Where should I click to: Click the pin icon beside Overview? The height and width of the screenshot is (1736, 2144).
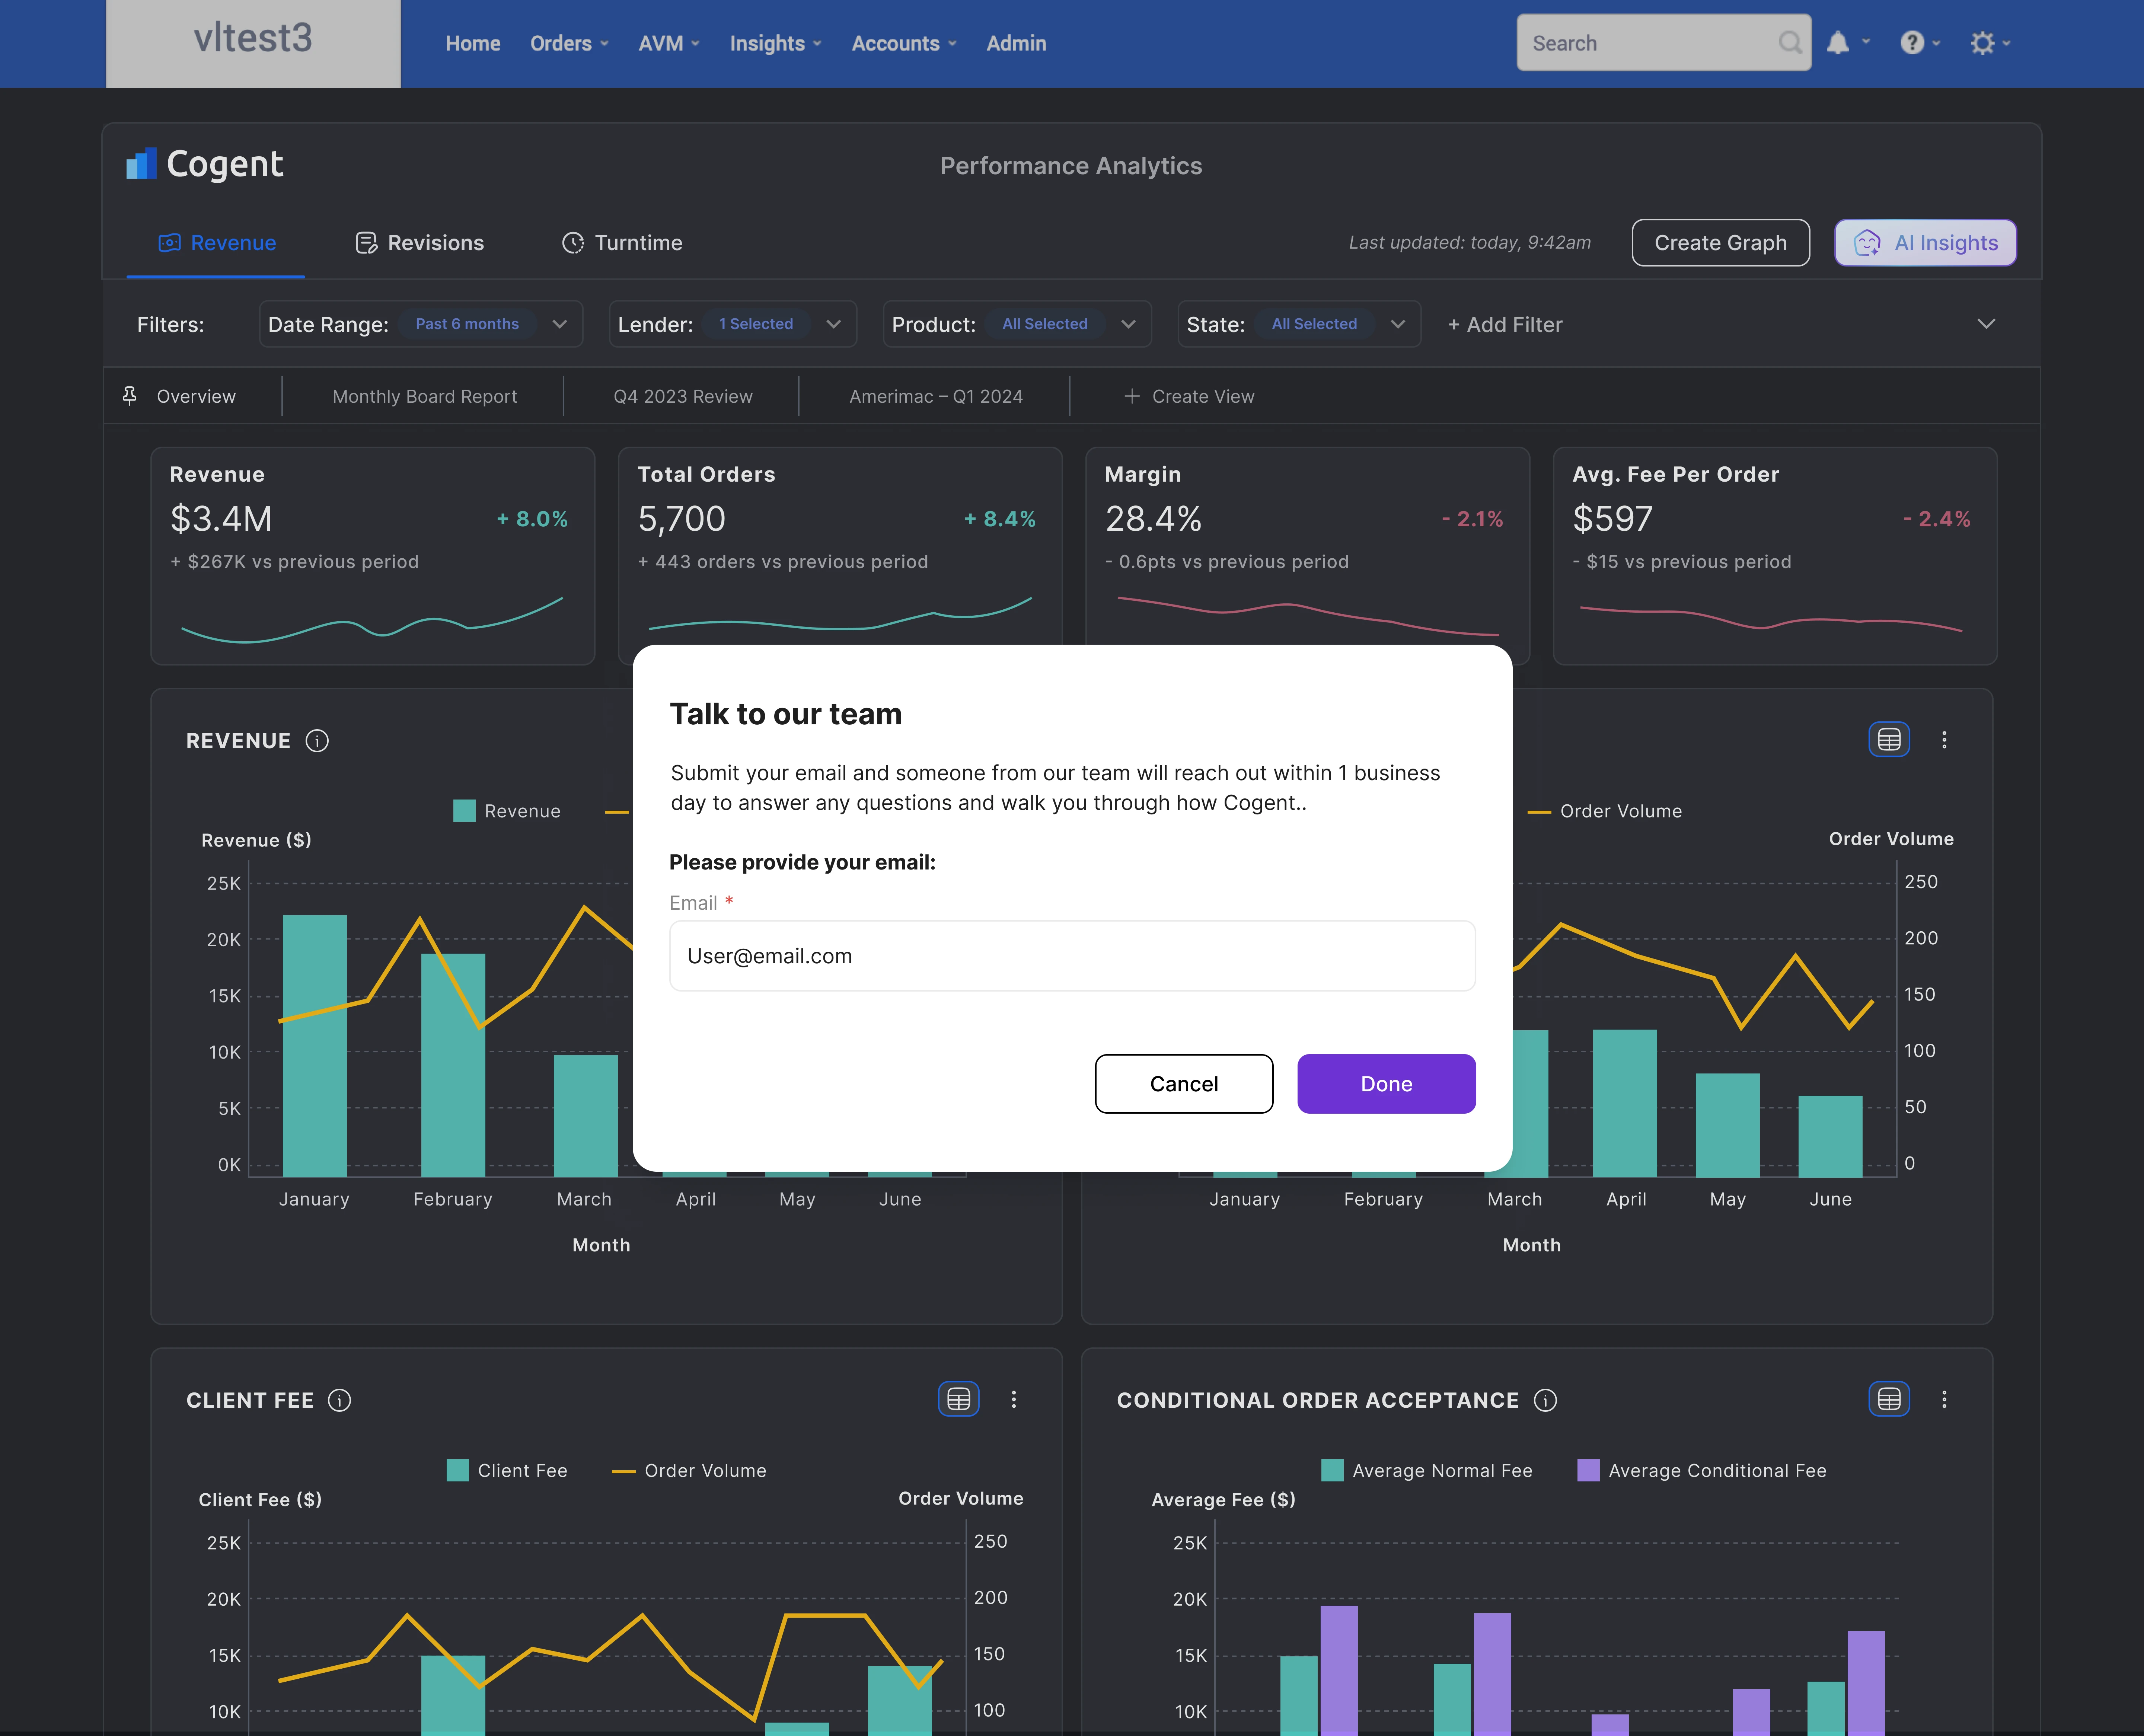coord(130,396)
